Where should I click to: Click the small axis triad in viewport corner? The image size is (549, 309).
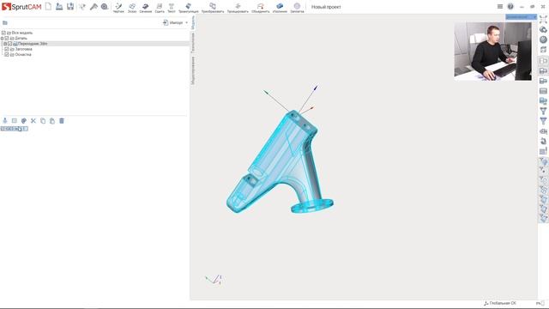pos(214,279)
